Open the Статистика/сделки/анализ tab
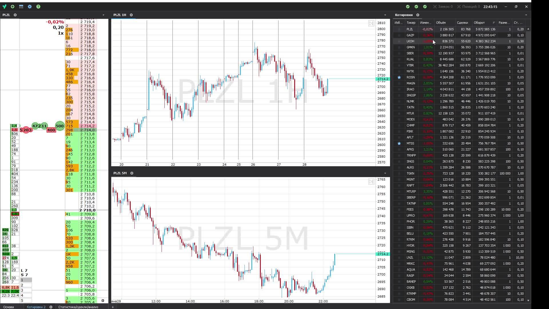 (78, 307)
